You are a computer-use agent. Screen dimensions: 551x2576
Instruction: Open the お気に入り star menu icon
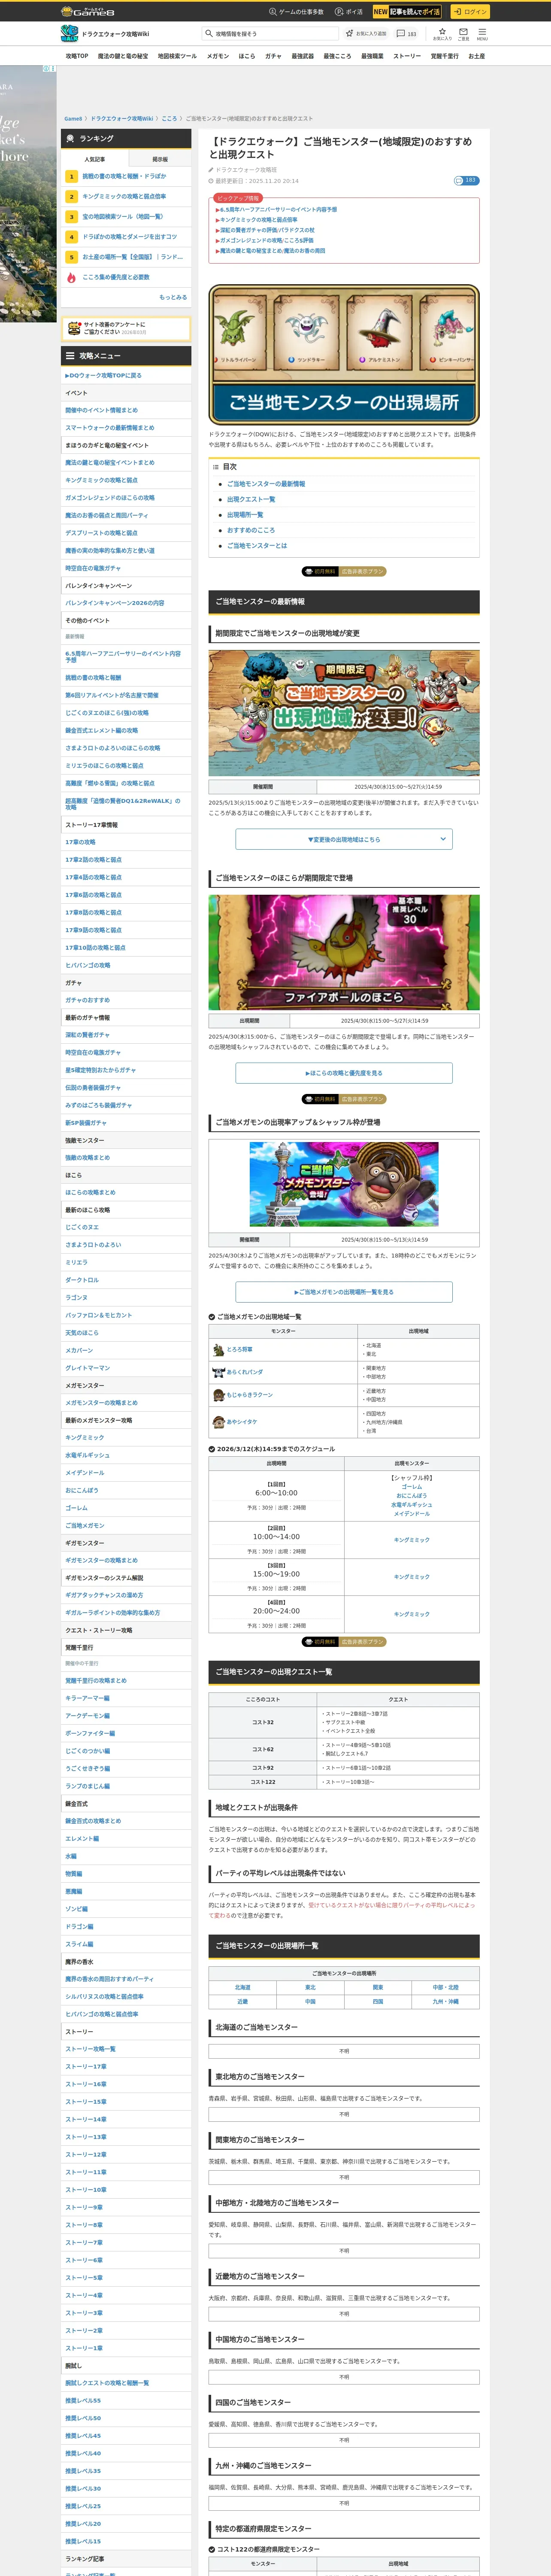(x=442, y=33)
